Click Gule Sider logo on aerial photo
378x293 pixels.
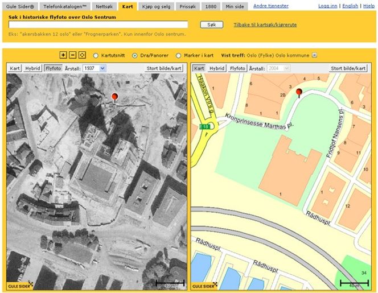[20, 286]
